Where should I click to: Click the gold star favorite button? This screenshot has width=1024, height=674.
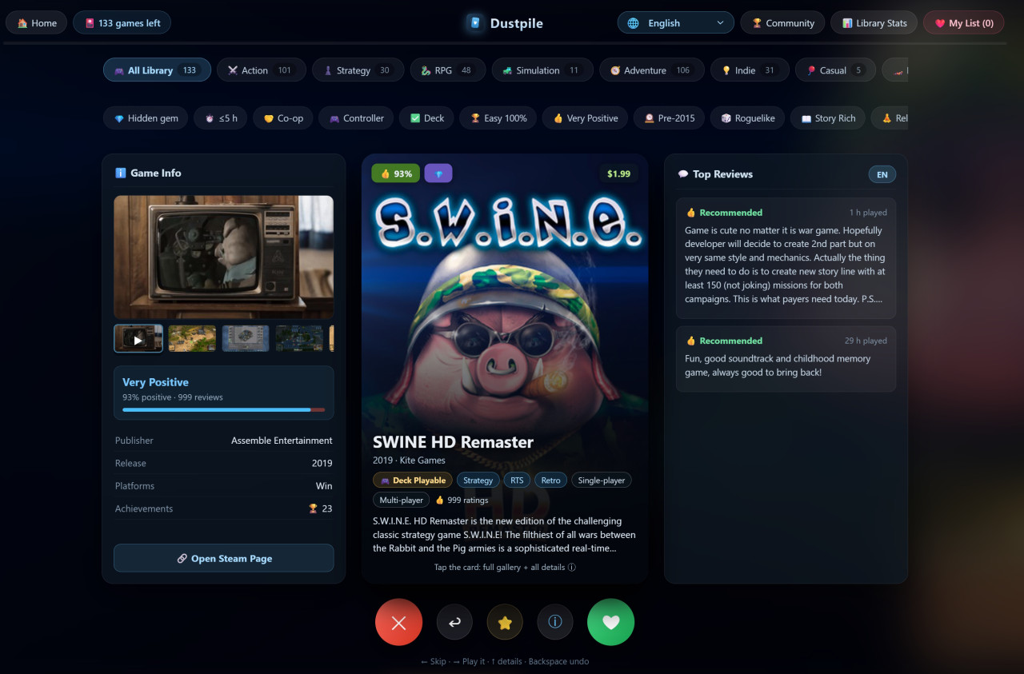[x=505, y=622]
